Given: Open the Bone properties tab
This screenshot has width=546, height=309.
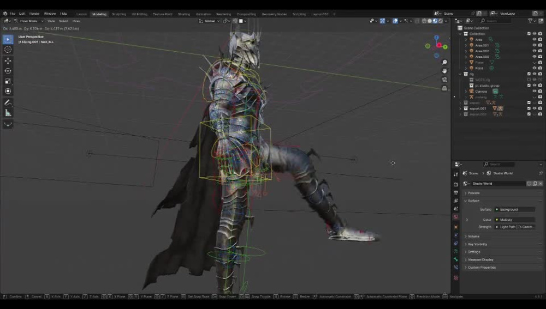Looking at the screenshot, I should point(456,259).
